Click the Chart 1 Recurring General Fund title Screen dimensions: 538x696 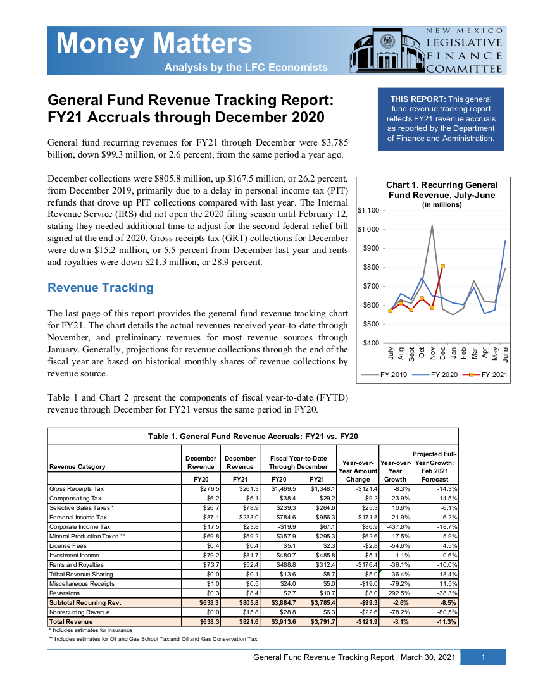442,190
